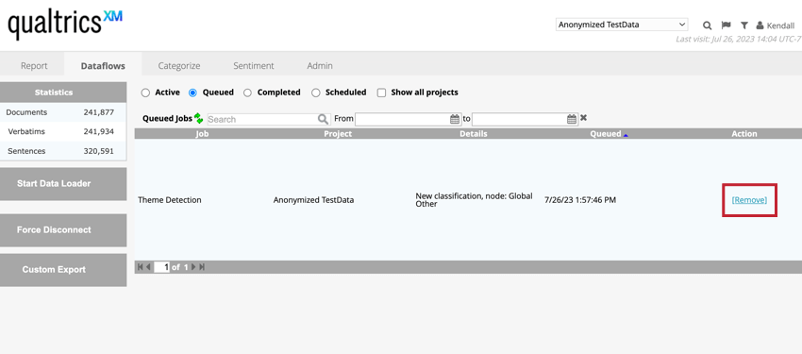The height and width of the screenshot is (354, 802).
Task: Click the Last visit timestamp text
Action: coord(739,39)
